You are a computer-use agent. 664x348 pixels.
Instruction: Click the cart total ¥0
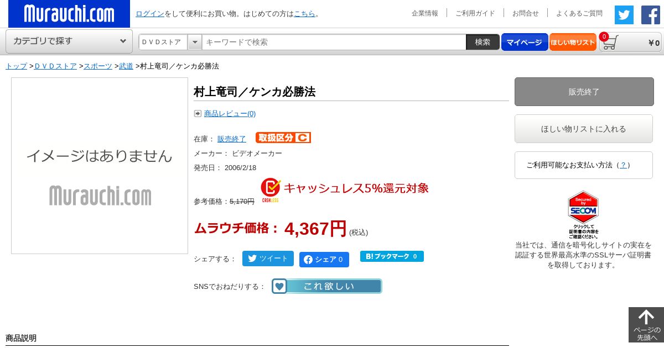click(x=653, y=43)
